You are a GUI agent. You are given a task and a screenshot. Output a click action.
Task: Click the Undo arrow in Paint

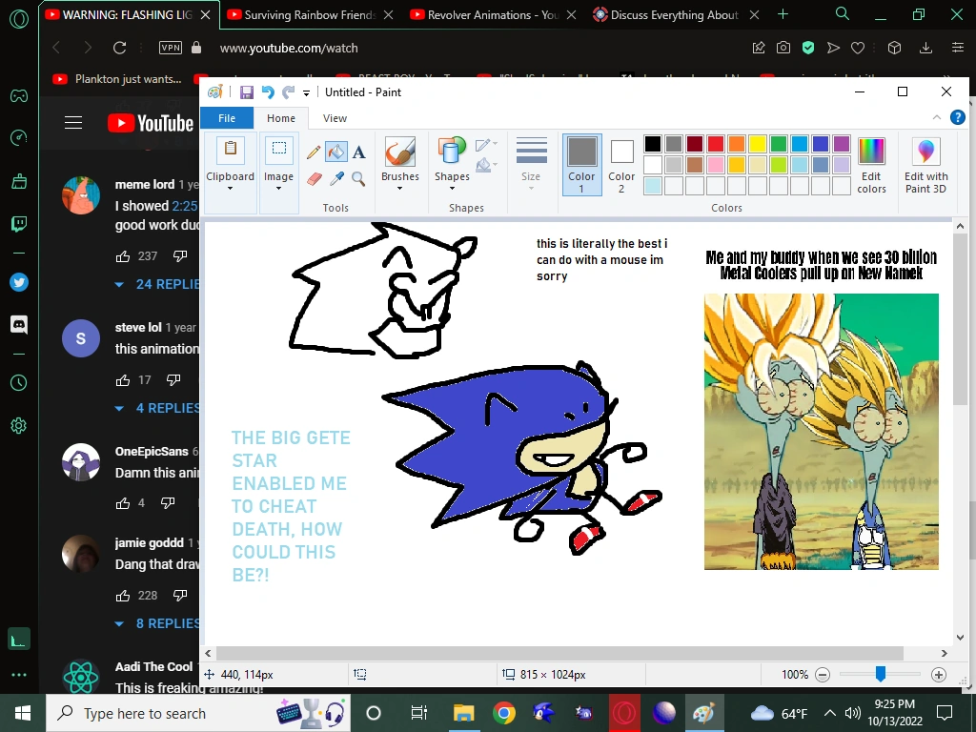(267, 91)
